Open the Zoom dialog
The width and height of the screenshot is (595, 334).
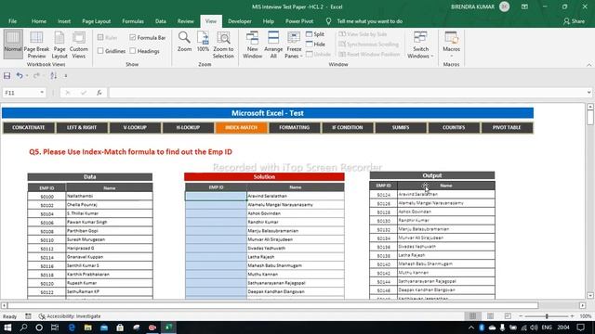tap(184, 42)
